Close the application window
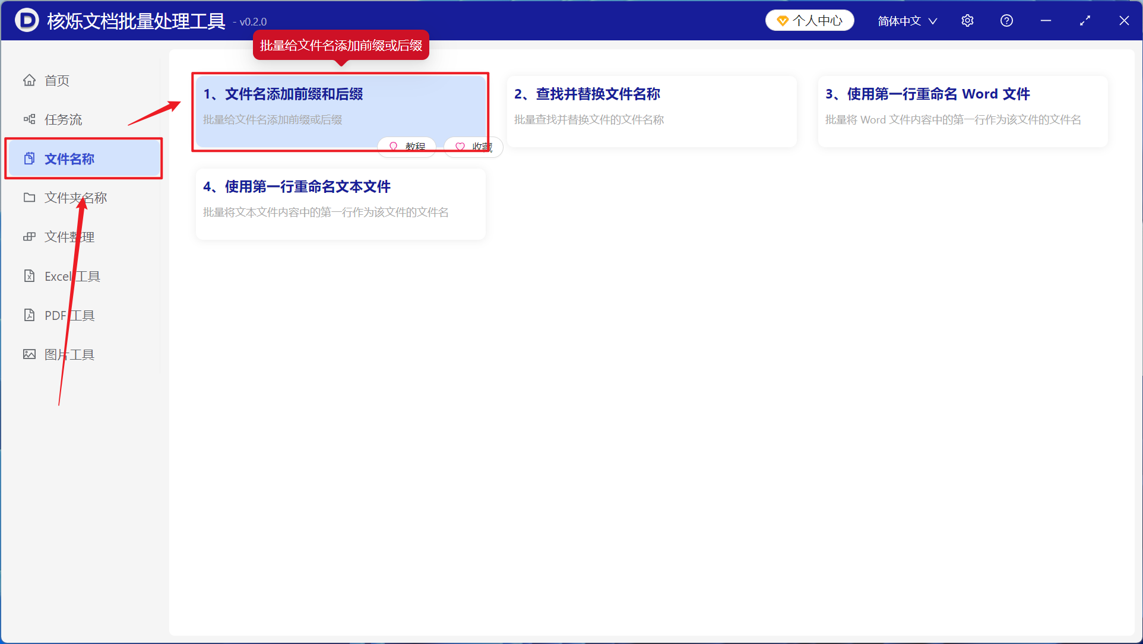The height and width of the screenshot is (644, 1143). coord(1124,21)
